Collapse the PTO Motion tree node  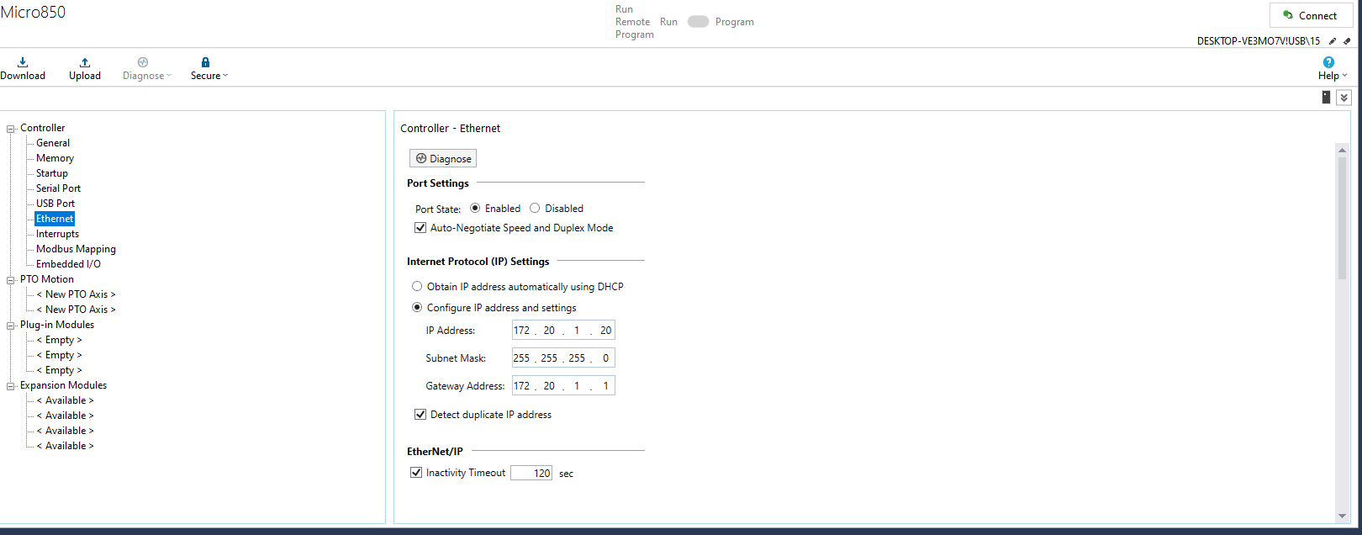(x=11, y=280)
